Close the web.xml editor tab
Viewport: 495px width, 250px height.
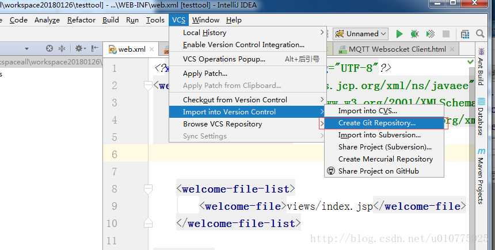(x=151, y=49)
